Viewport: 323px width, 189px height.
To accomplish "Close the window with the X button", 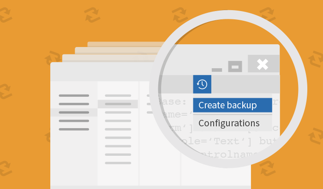I will click(x=263, y=64).
